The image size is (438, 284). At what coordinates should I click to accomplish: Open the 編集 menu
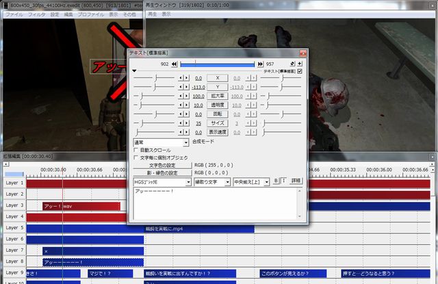68,14
